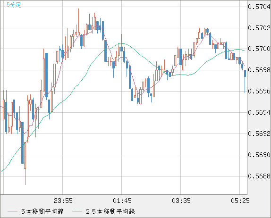Click the 5分足 timeframe label
The image size is (271, 218).
14,5
